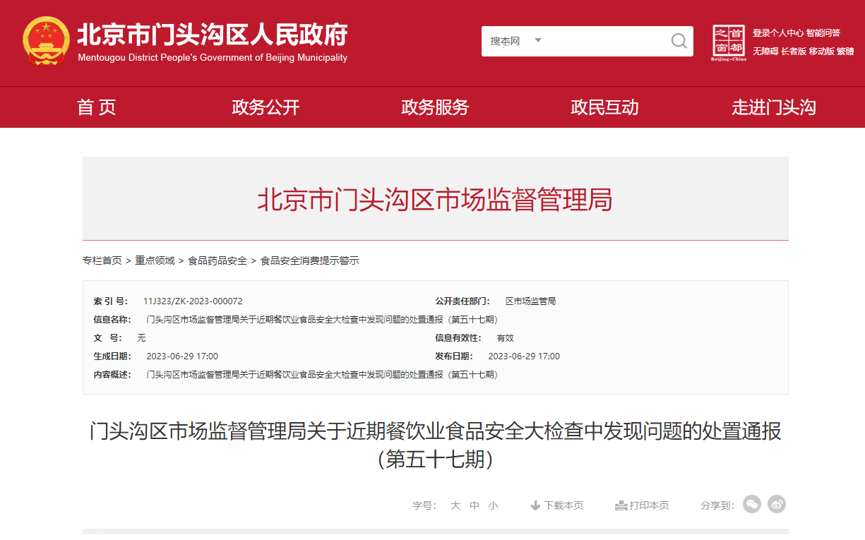865x540 pixels.
Task: Click 食品药品安全 in the breadcrumb
Action: tap(217, 260)
